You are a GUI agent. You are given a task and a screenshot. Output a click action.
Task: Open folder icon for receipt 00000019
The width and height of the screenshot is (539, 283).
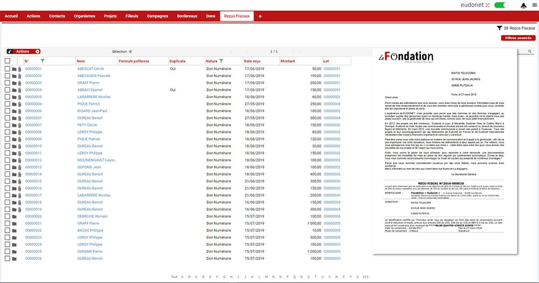coord(14,209)
